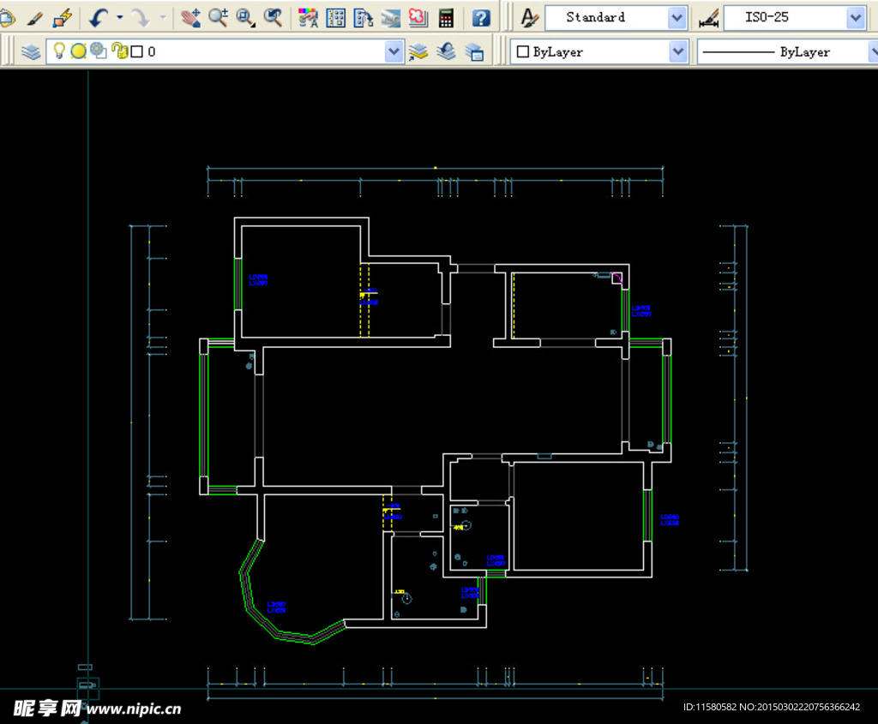Expand the Standard text style arrow

point(677,19)
